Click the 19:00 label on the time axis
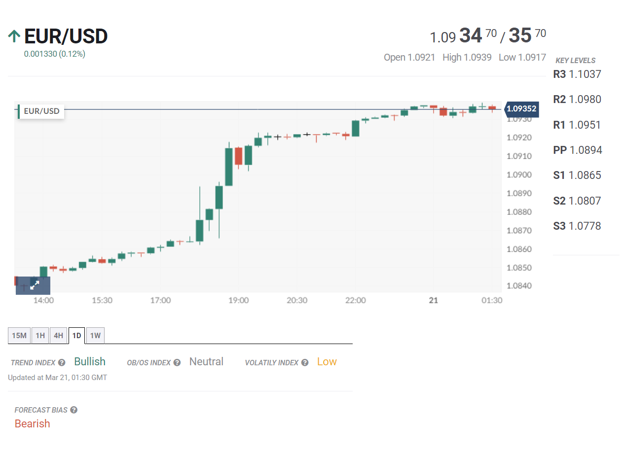 point(239,301)
